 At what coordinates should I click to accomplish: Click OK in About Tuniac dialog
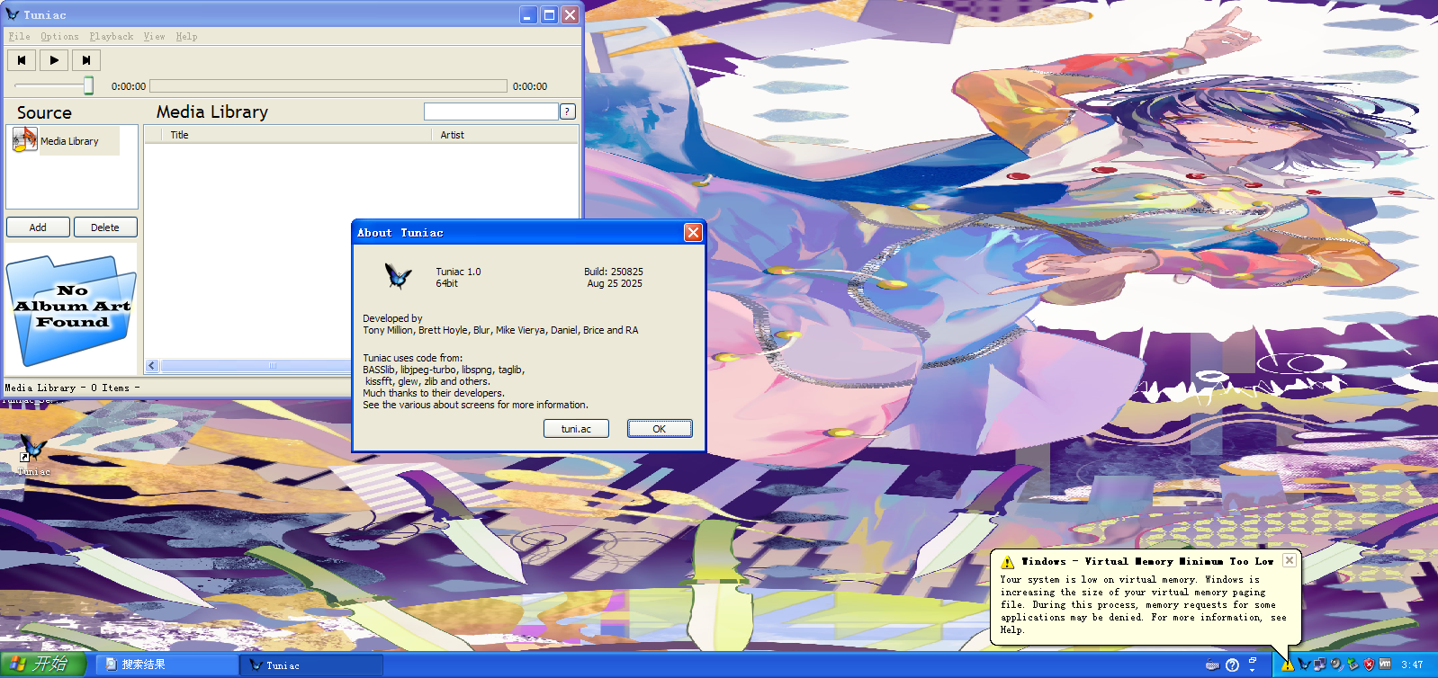(660, 429)
